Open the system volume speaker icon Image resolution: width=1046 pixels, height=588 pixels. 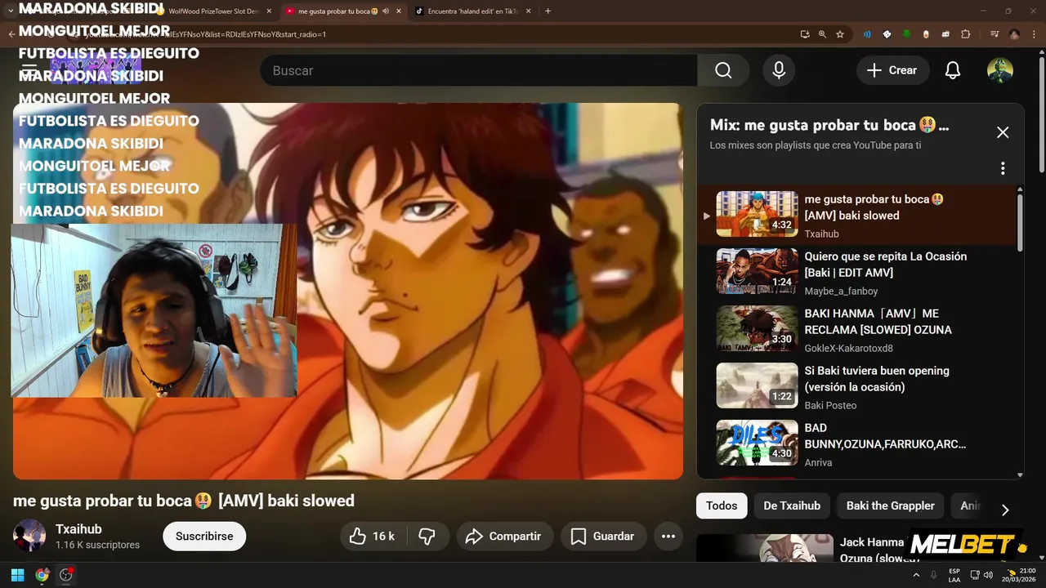click(x=988, y=575)
